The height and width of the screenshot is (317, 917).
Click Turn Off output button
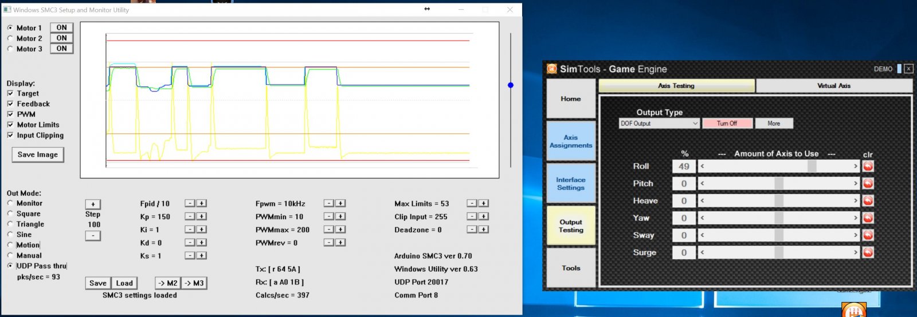coord(727,123)
